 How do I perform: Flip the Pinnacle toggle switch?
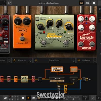click(x=86, y=18)
